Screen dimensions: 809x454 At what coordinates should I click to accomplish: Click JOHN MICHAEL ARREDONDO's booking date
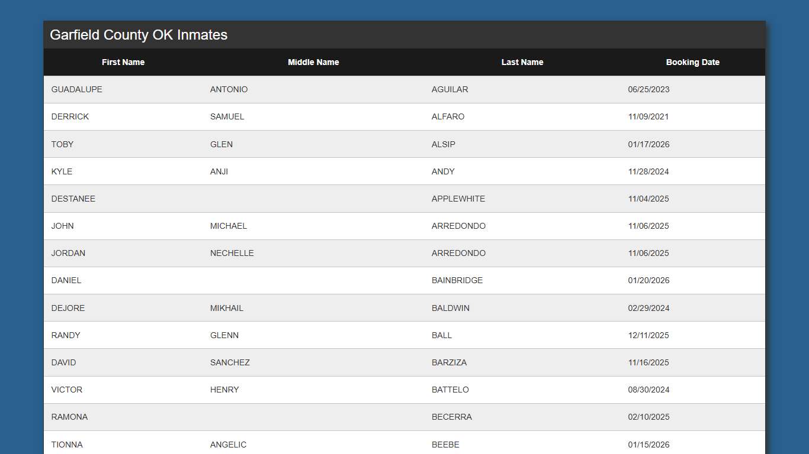point(649,226)
